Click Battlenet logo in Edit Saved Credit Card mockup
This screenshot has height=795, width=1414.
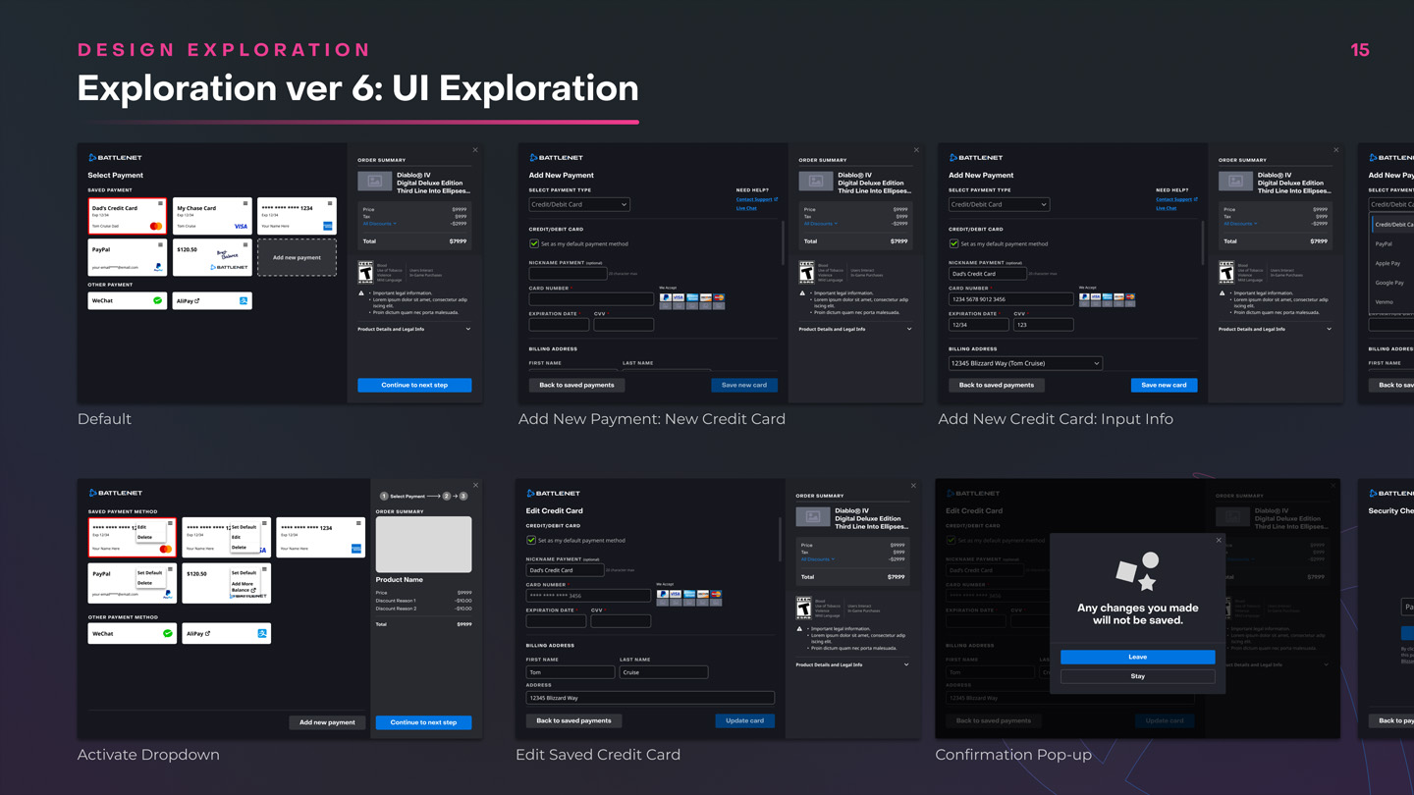553,493
